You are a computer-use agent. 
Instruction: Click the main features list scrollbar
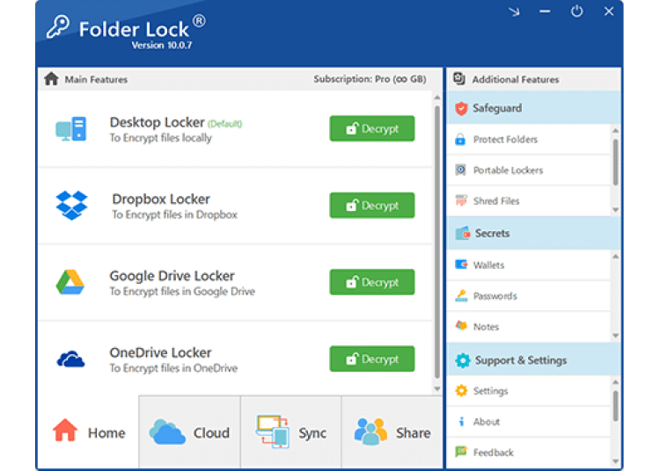click(437, 246)
